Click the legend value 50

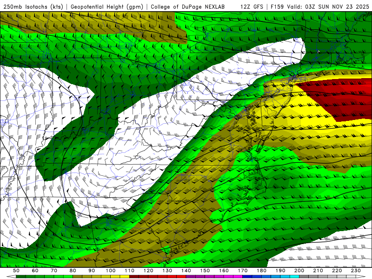click(x=16, y=271)
